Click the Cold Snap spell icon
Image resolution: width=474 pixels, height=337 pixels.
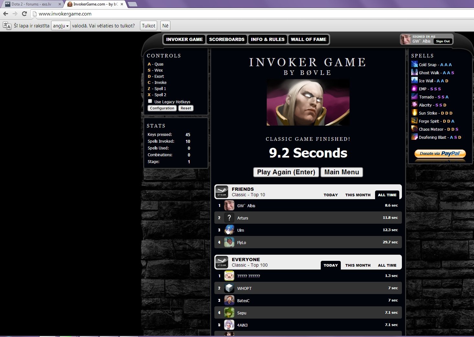click(x=414, y=64)
